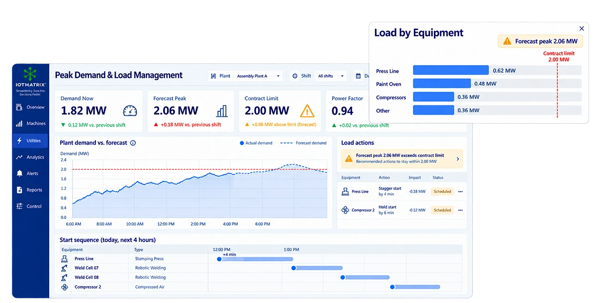Expand the forecast peak exceeds limit banner chevron
The height and width of the screenshot is (303, 597).
tap(458, 159)
